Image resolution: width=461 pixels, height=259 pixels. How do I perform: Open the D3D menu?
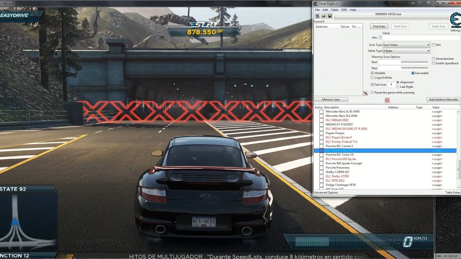(344, 10)
